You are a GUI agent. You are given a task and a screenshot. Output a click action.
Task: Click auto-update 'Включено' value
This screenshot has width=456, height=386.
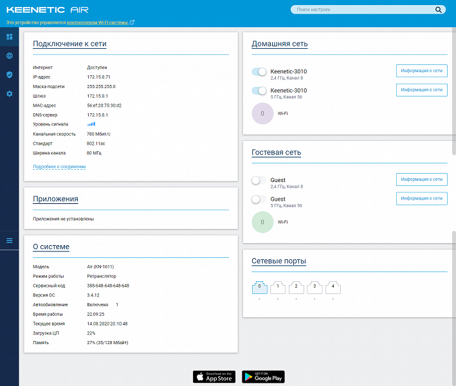97,304
